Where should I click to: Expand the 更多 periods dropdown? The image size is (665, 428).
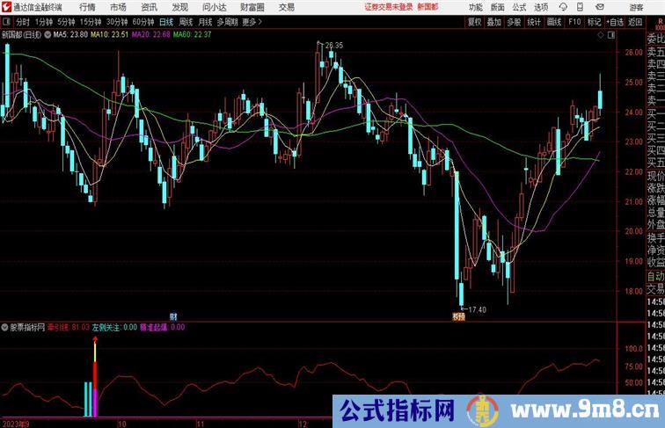252,22
